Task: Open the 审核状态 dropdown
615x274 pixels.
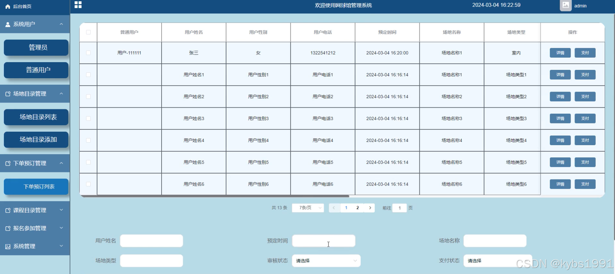Action: (326, 261)
